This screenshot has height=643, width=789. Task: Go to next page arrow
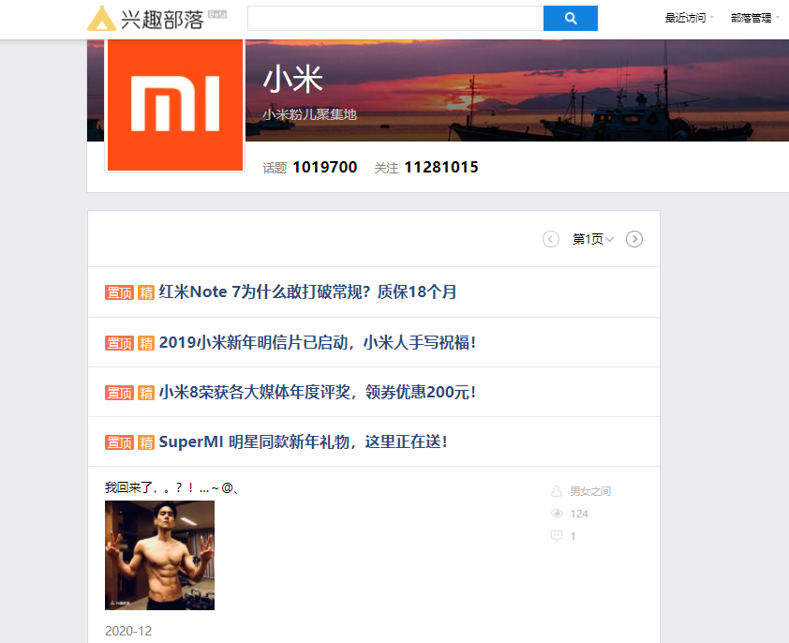tap(634, 239)
